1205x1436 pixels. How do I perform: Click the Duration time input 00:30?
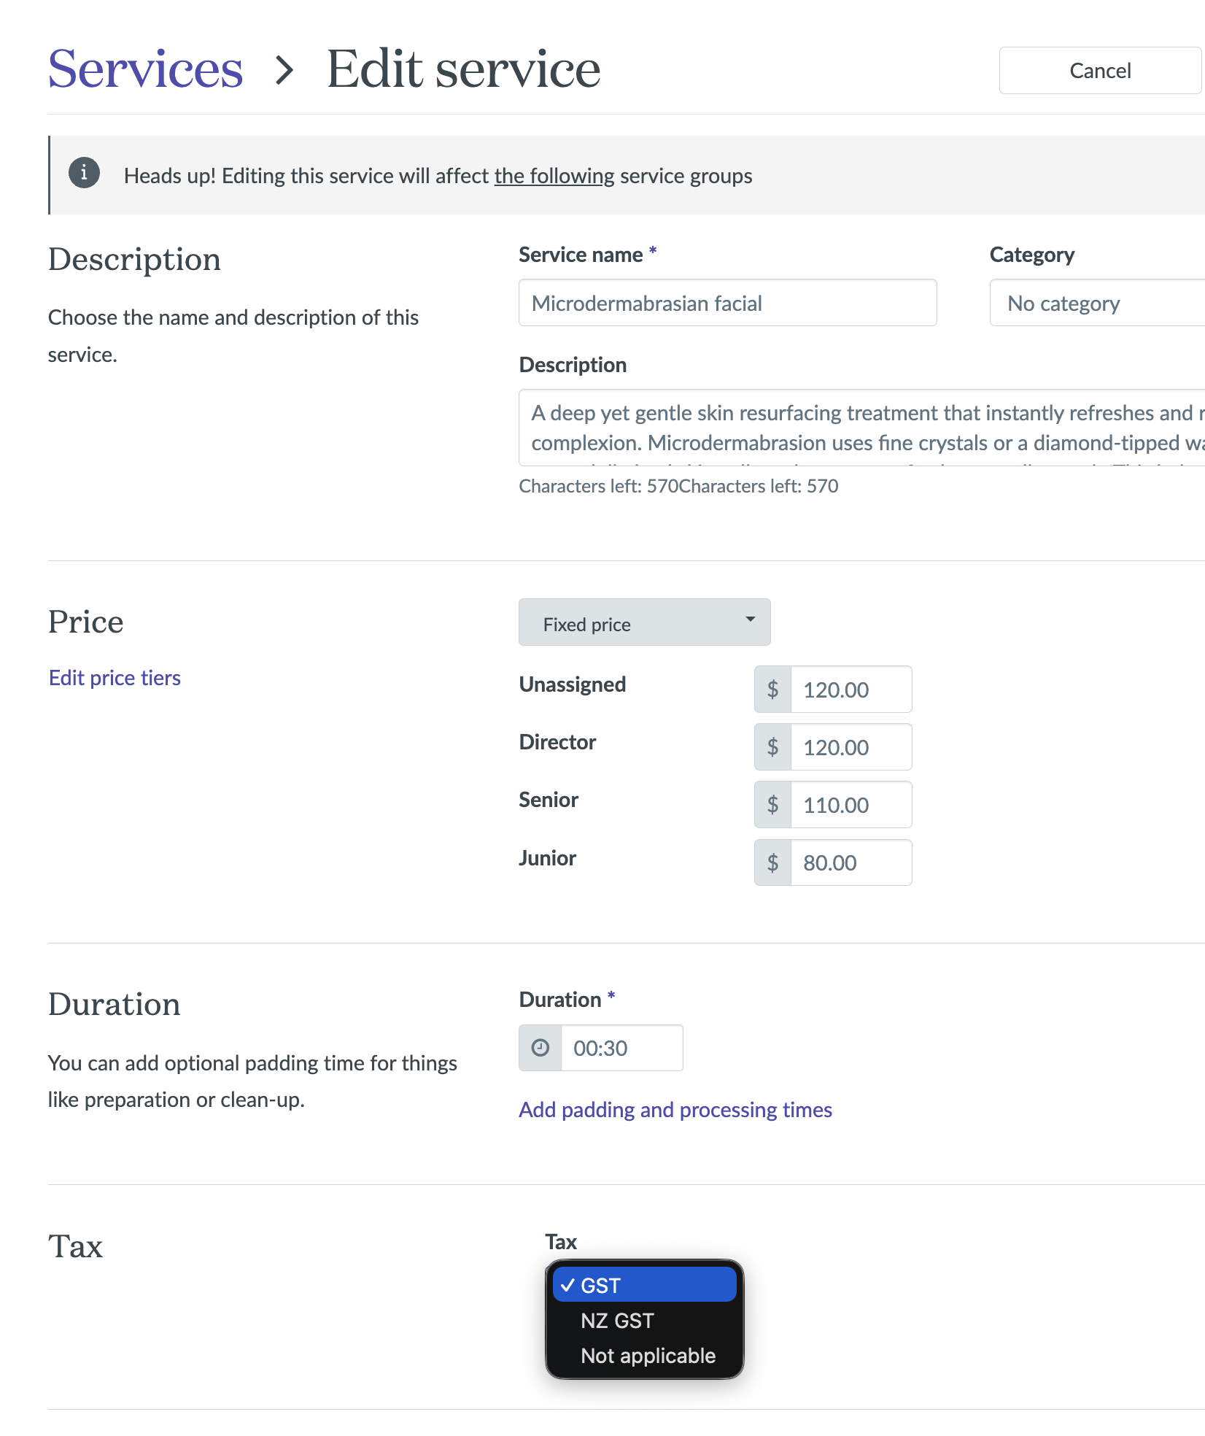[621, 1048]
